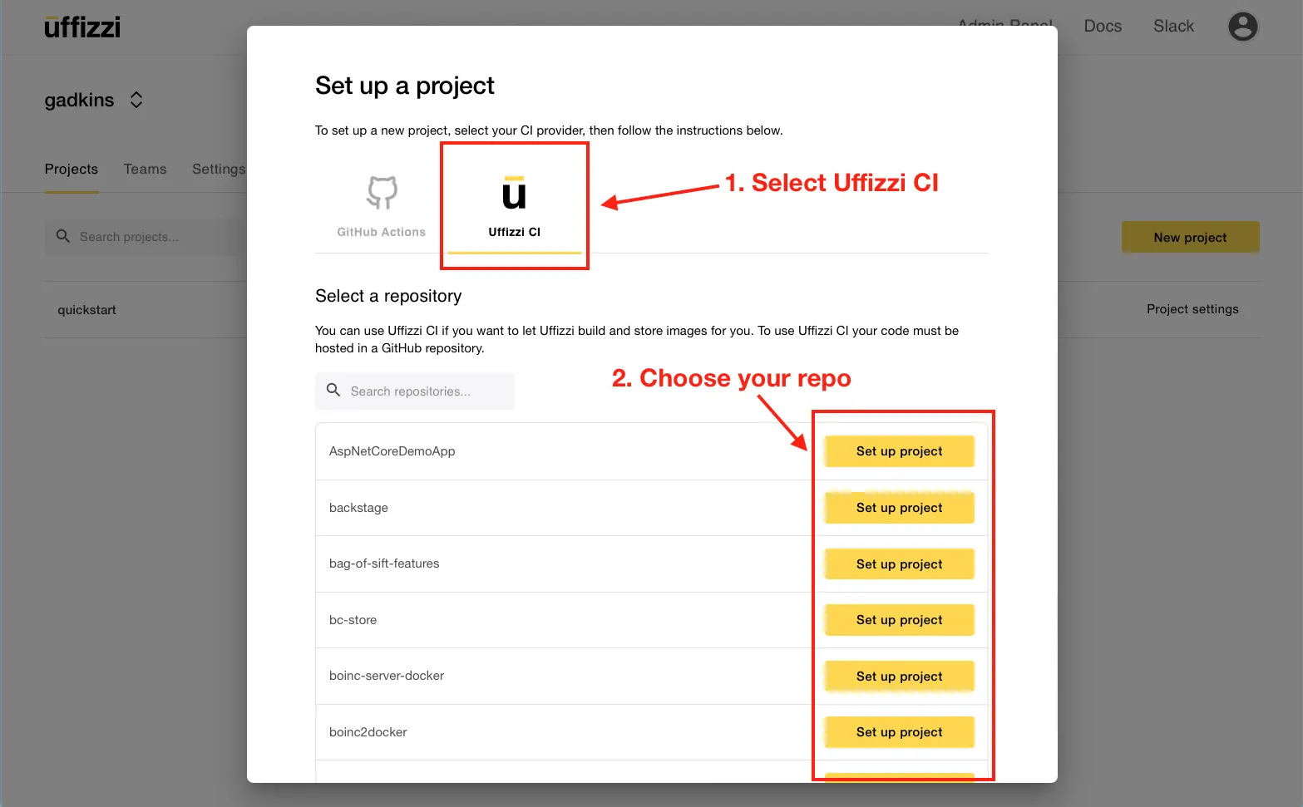Click the search icon in repositories field
Viewport: 1303px width, 807px height.
point(333,391)
